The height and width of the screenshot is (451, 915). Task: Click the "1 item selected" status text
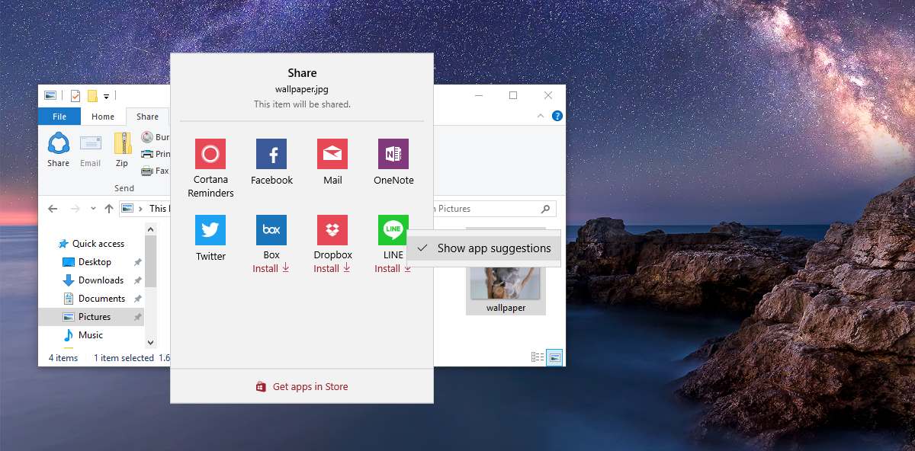[x=124, y=358]
